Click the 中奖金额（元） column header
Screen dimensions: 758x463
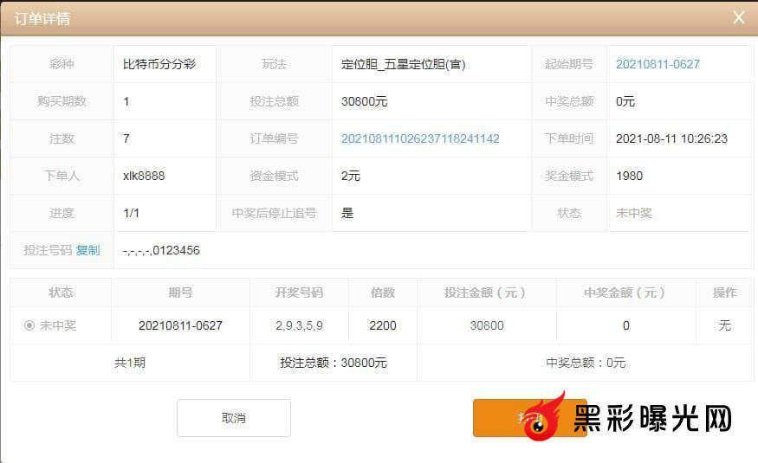tap(625, 293)
